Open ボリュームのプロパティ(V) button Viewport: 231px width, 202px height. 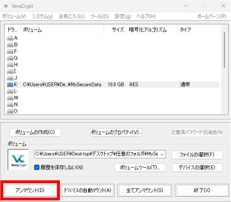pyautogui.click(x=116, y=132)
